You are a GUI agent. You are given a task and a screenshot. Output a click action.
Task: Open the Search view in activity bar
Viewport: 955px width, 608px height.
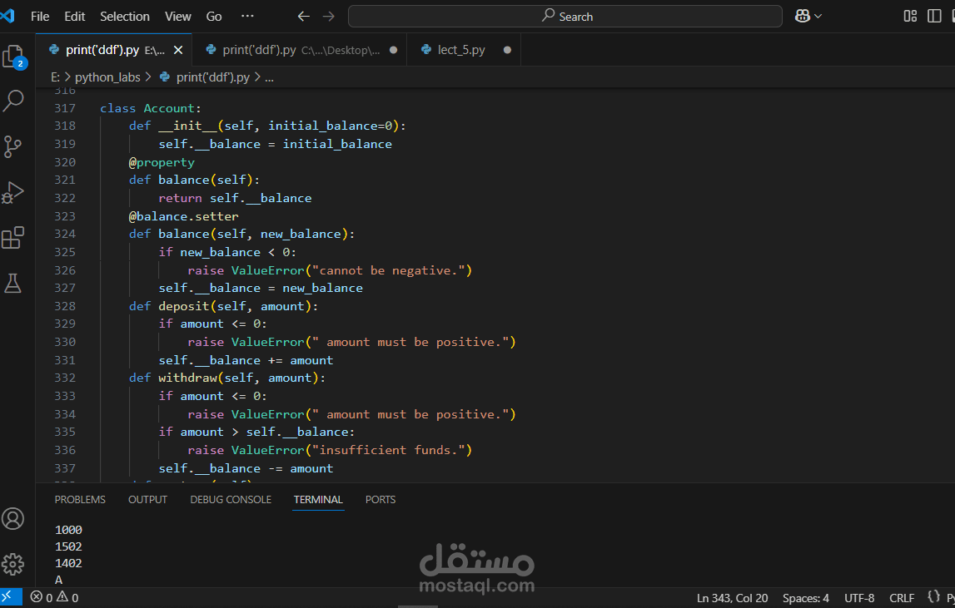[x=13, y=101]
